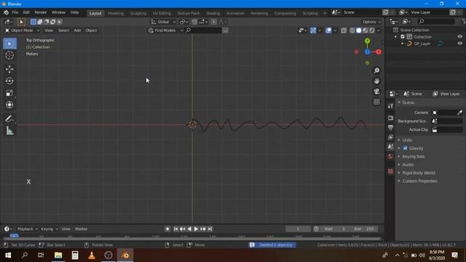This screenshot has height=262, width=466.
Task: Toggle show overlays button
Action: coord(328,31)
